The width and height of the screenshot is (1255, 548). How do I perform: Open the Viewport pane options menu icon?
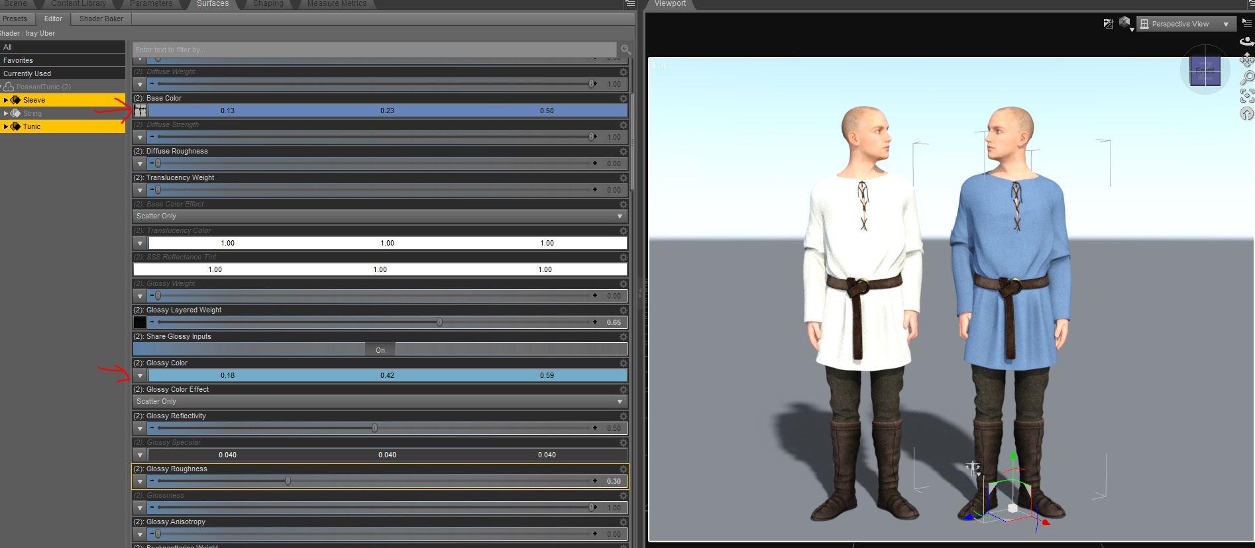[1247, 23]
